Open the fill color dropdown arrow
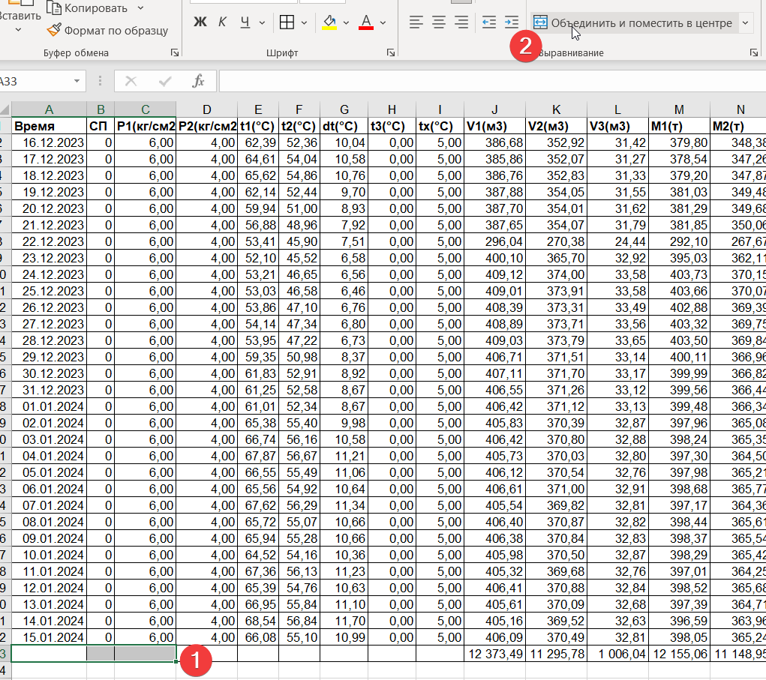This screenshot has height=680, width=766. click(x=347, y=22)
